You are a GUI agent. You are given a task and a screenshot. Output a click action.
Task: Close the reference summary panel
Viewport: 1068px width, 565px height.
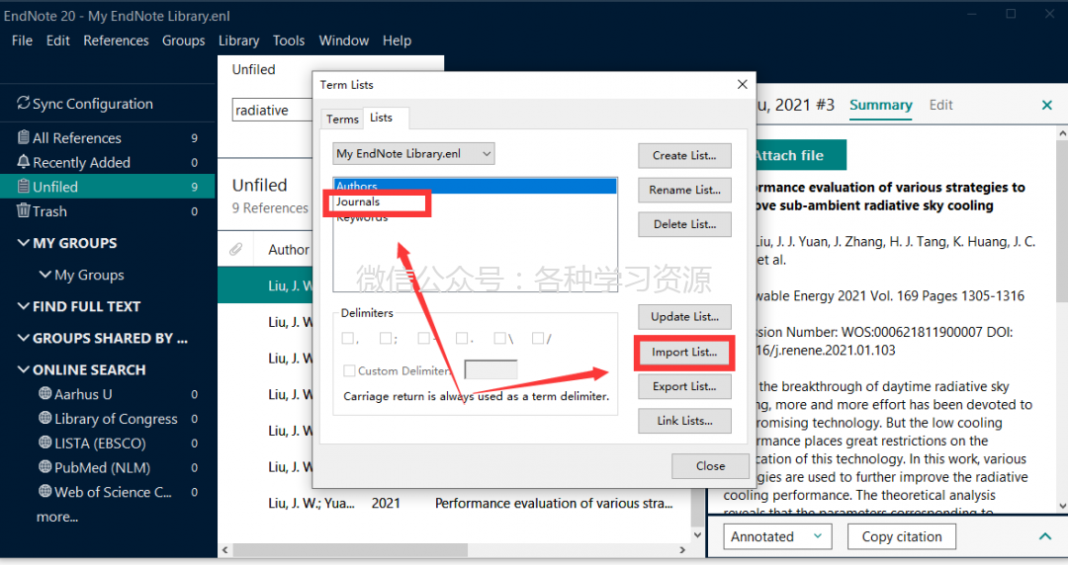1047,105
